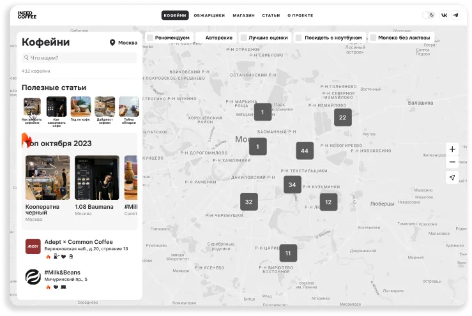Open the 1.08 Baumana card photo

97,177
